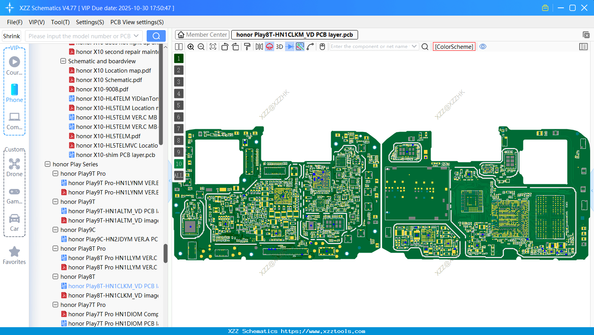594x335 pixels.
Task: Open the ColorScheme settings
Action: pos(454,46)
